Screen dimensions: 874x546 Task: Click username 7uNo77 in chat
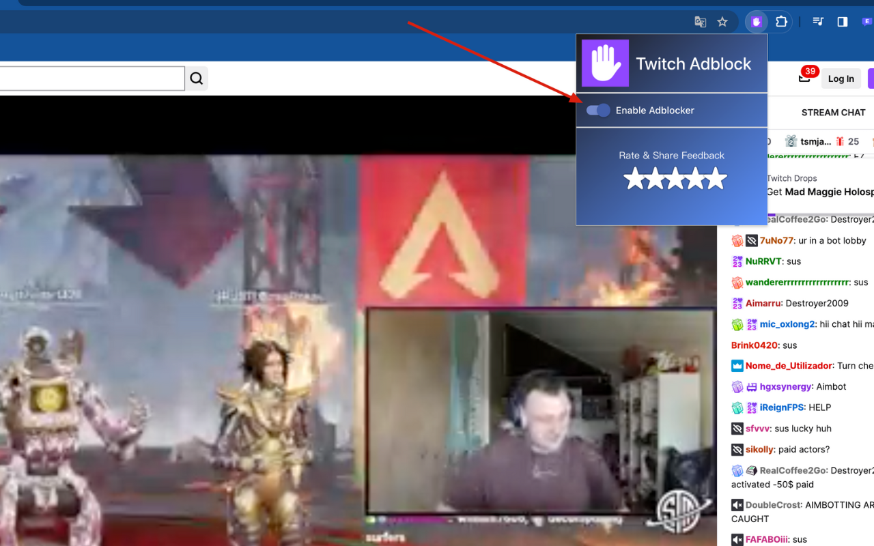tap(777, 240)
